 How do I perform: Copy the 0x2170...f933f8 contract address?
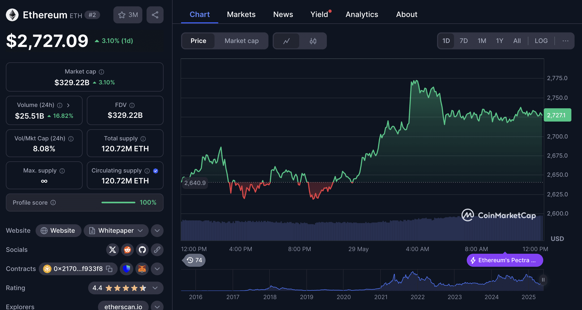click(x=109, y=269)
